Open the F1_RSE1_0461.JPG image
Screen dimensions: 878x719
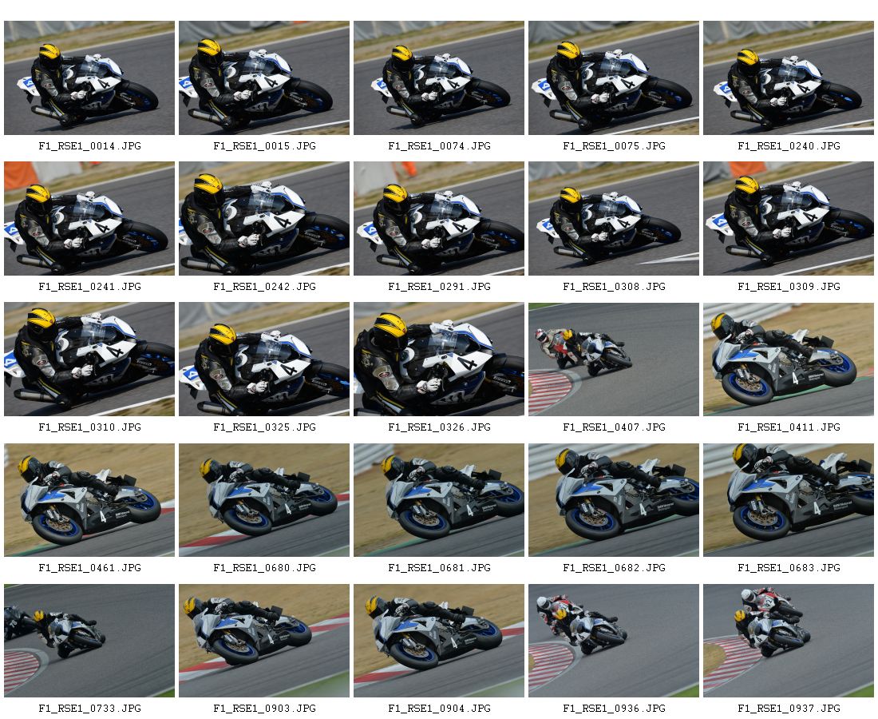[x=89, y=500]
